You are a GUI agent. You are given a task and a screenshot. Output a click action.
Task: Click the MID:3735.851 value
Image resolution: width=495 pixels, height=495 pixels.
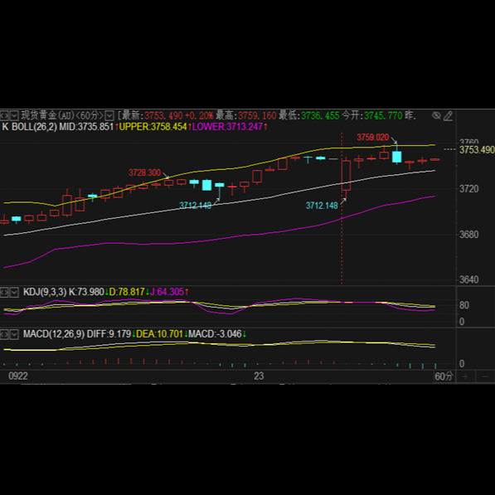click(86, 127)
